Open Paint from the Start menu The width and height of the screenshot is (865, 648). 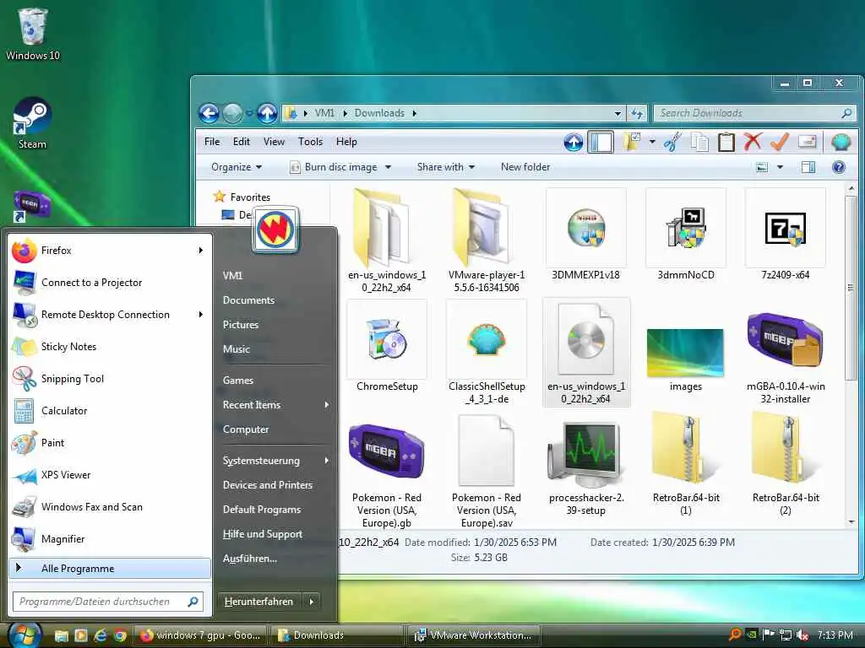pyautogui.click(x=111, y=442)
